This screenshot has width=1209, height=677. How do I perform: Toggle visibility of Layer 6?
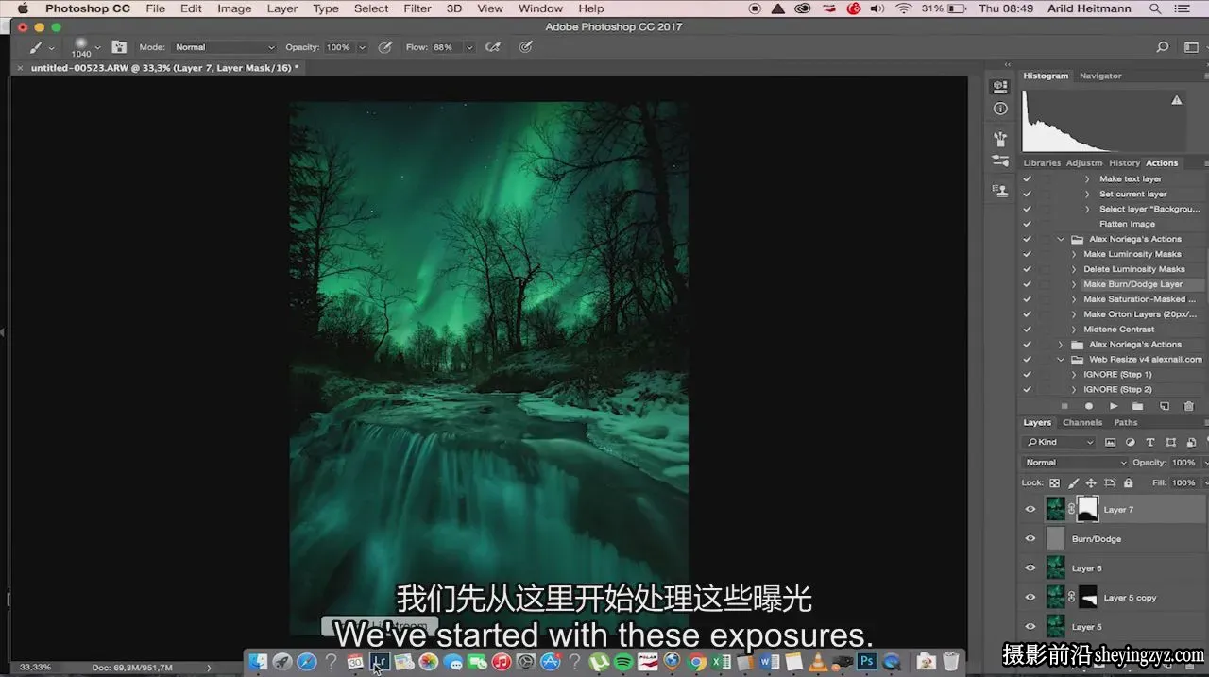(x=1030, y=568)
